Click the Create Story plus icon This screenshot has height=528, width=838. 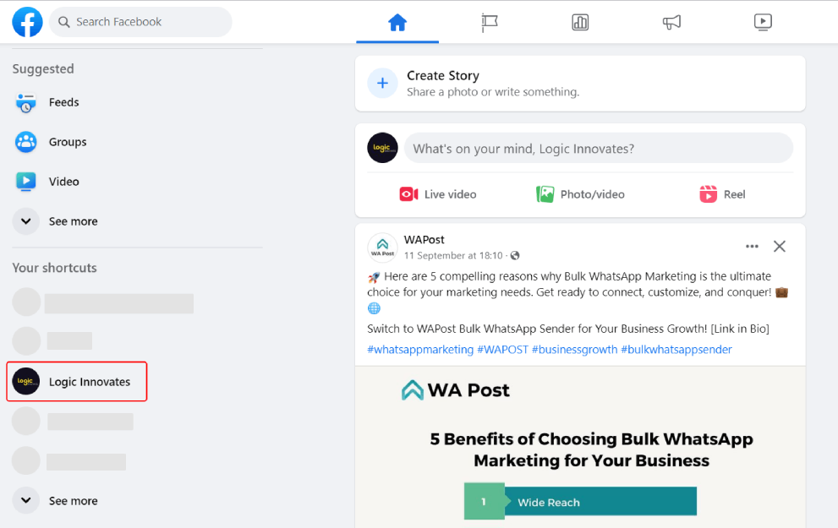coord(383,84)
